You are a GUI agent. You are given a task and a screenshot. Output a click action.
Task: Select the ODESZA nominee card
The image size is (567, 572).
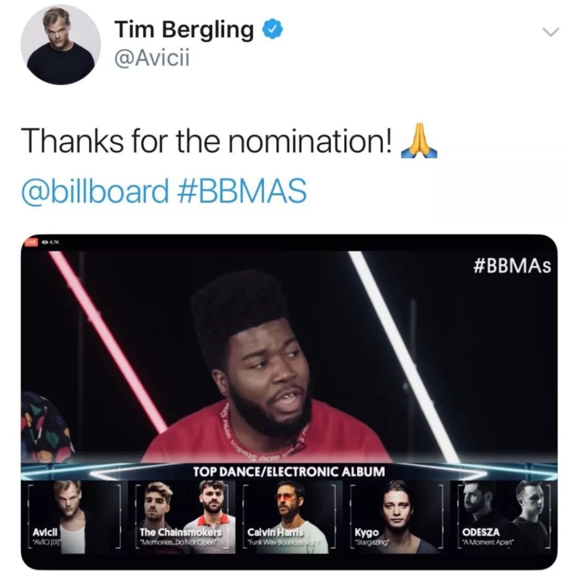coord(504,516)
